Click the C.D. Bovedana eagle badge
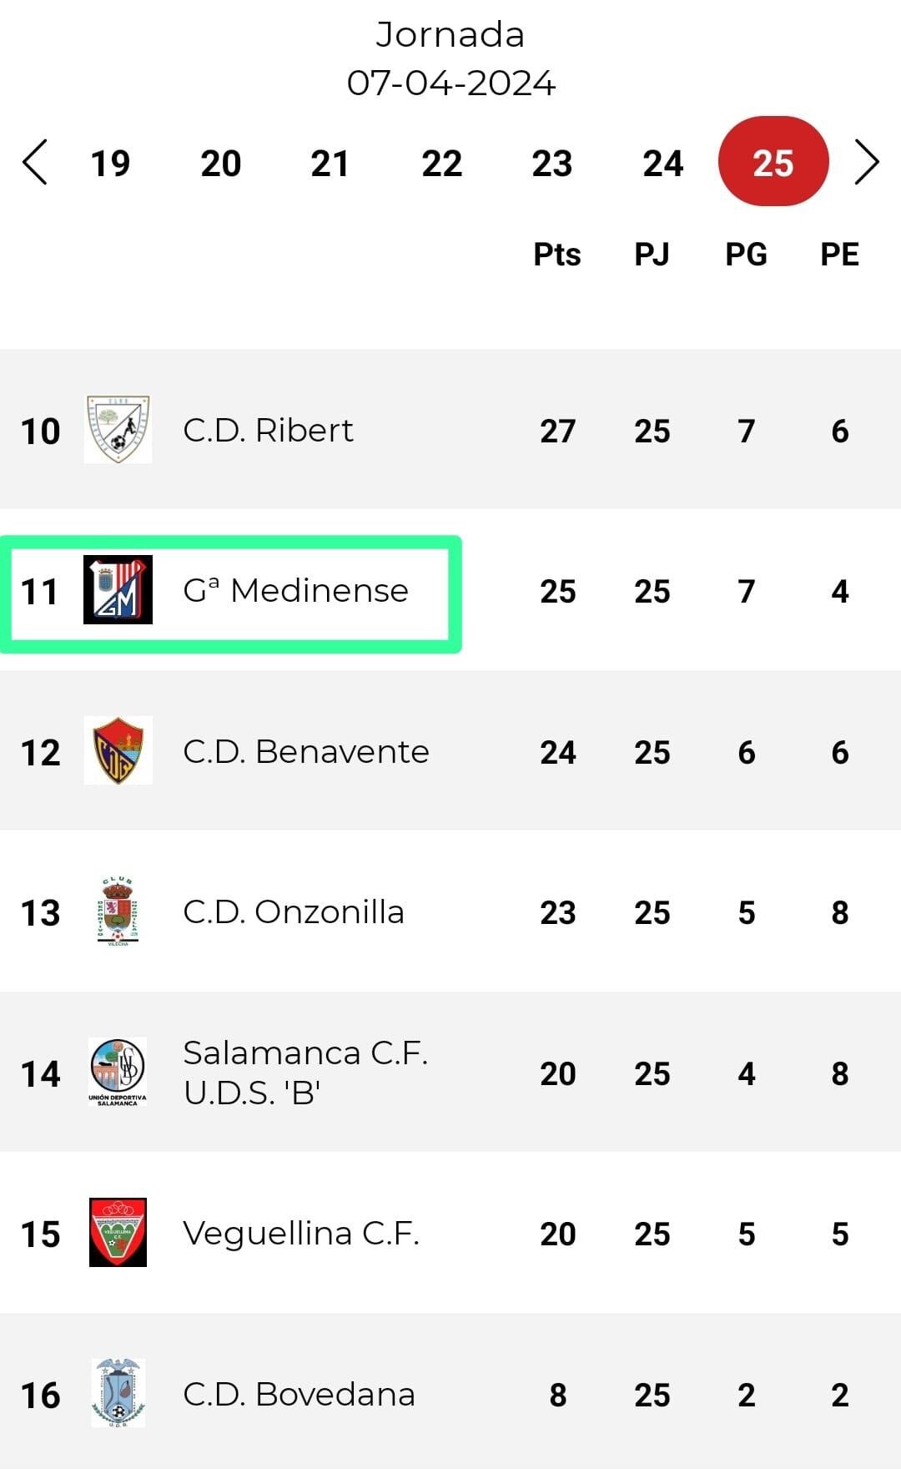 pyautogui.click(x=118, y=1394)
